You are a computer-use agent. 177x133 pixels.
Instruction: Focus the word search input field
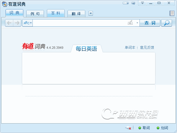click(x=80, y=23)
